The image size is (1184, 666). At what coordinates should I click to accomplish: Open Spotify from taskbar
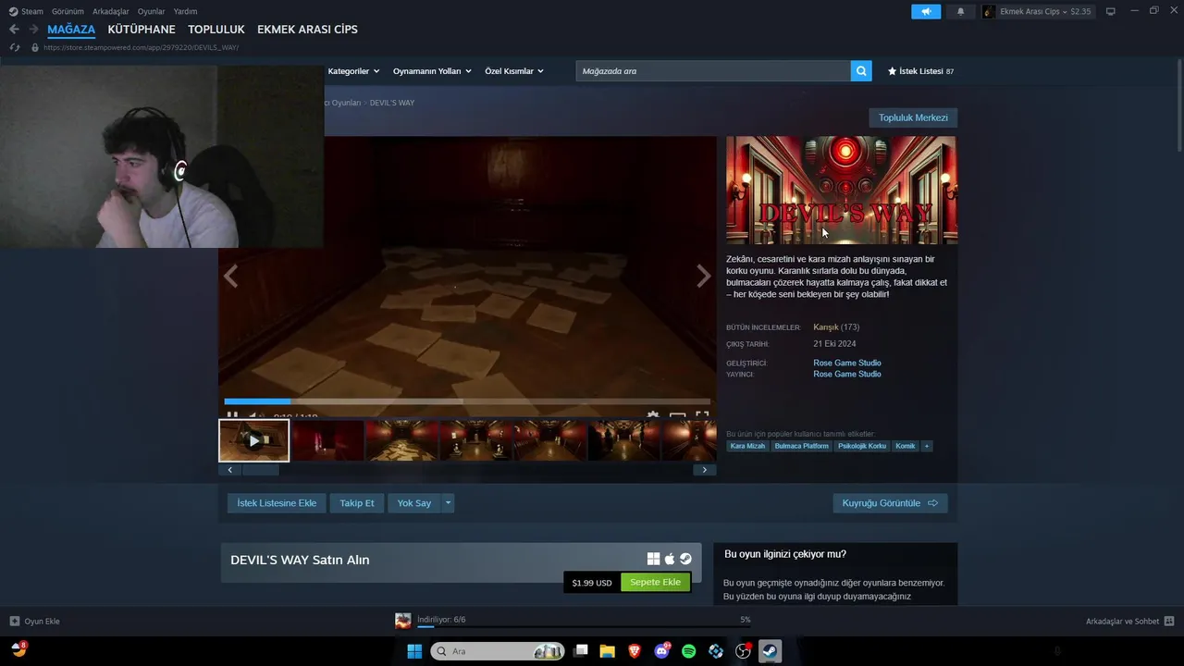tap(689, 651)
